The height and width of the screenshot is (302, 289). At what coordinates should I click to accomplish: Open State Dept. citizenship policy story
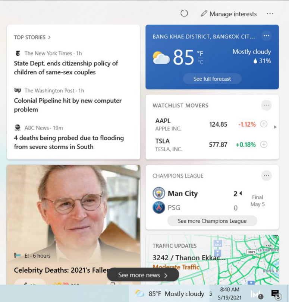point(66,68)
